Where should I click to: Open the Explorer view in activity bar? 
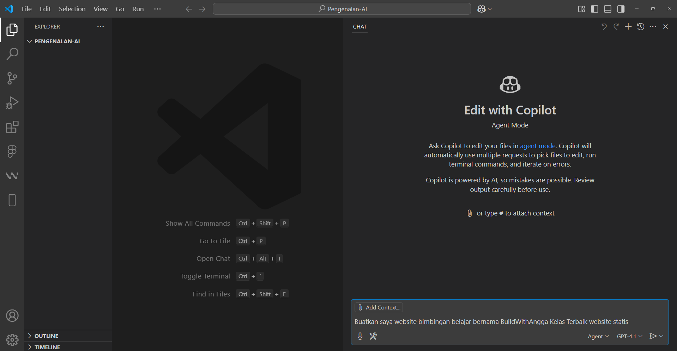pyautogui.click(x=12, y=30)
